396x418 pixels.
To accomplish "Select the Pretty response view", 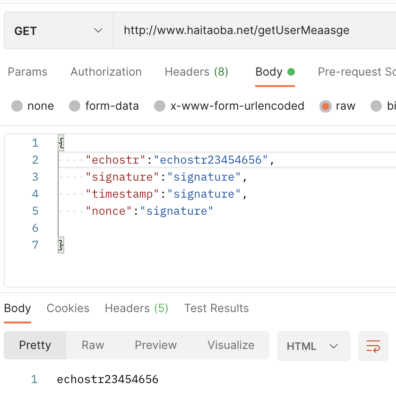I will pyautogui.click(x=35, y=345).
